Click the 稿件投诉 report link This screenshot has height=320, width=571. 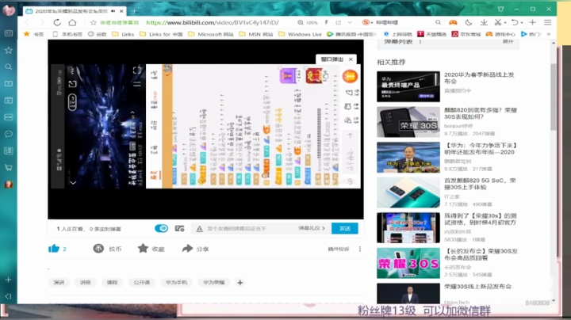point(339,249)
